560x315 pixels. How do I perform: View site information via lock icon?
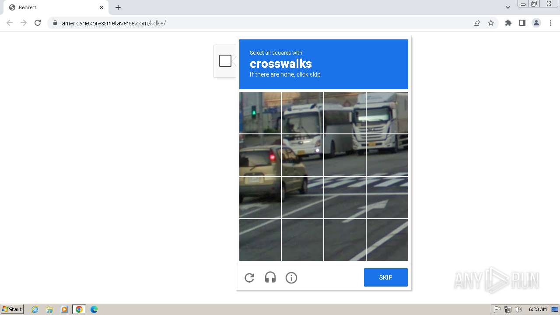[x=55, y=23]
